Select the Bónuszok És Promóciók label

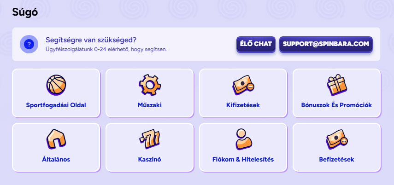coord(336,105)
